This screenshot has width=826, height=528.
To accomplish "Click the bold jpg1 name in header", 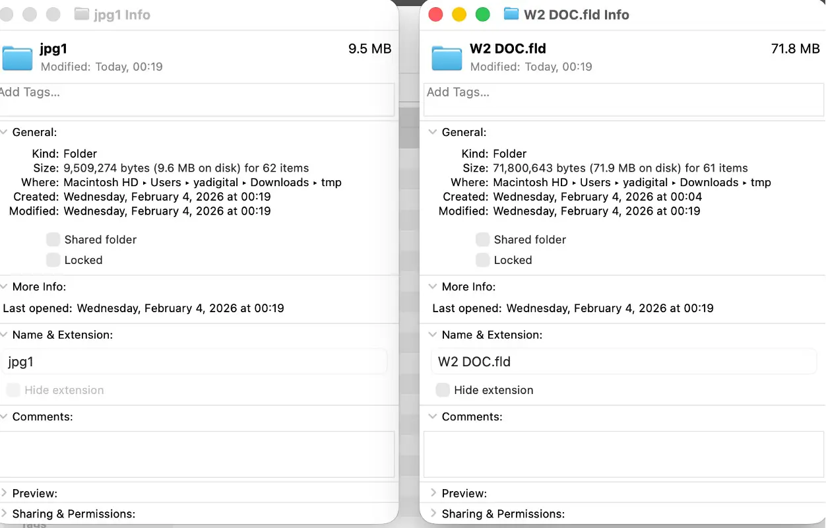I will point(54,49).
